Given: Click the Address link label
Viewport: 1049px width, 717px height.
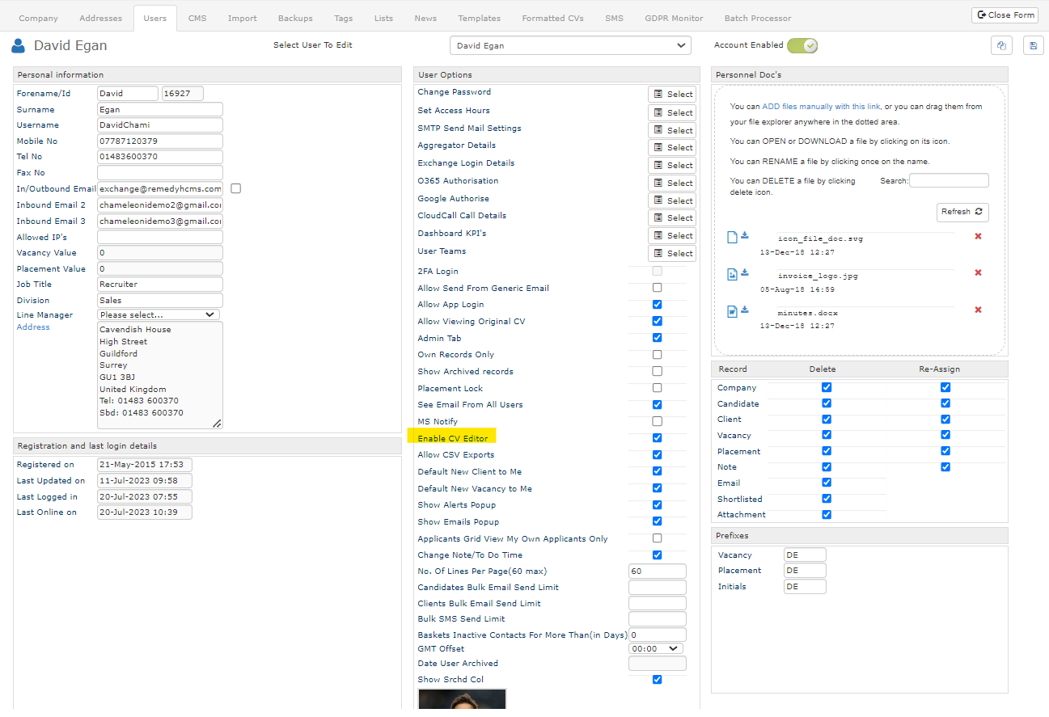Looking at the screenshot, I should [33, 327].
